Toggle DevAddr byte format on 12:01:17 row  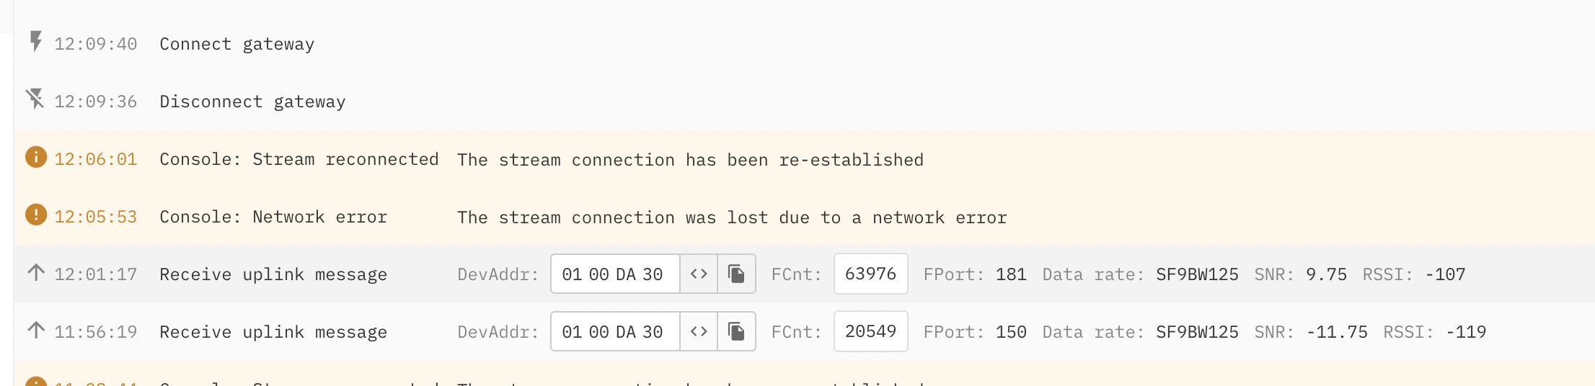698,274
